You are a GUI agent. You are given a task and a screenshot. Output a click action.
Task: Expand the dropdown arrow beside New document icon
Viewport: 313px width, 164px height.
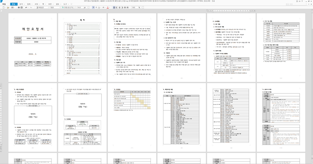tap(5, 7)
